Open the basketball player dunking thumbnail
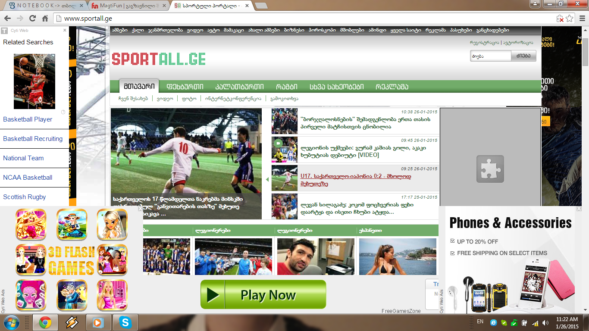 (x=34, y=81)
